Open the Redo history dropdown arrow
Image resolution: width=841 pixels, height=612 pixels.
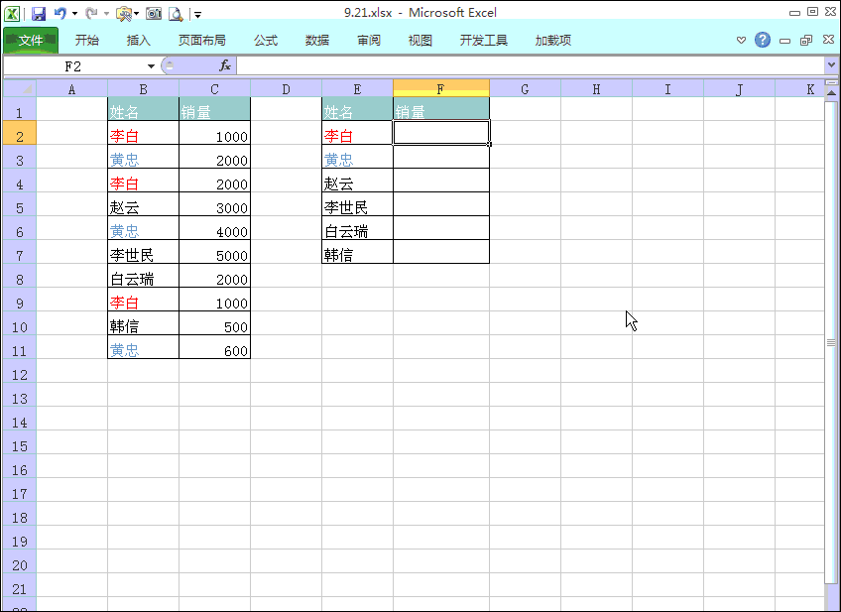point(106,14)
